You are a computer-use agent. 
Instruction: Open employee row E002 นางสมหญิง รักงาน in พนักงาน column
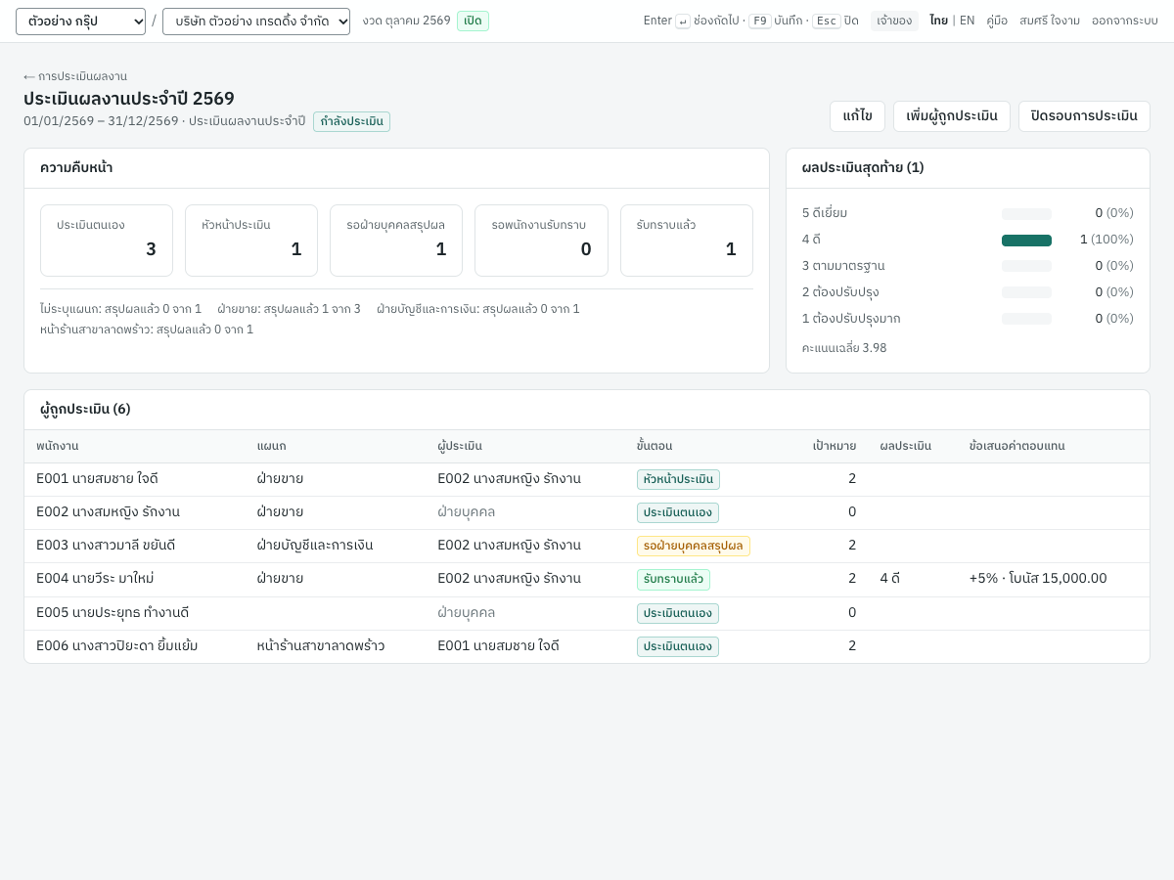pyautogui.click(x=108, y=512)
